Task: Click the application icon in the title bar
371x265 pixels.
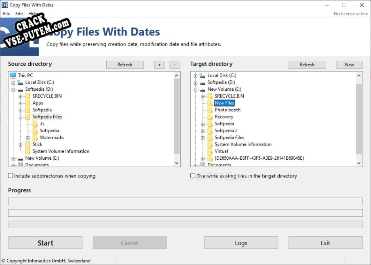Action: 4,5
